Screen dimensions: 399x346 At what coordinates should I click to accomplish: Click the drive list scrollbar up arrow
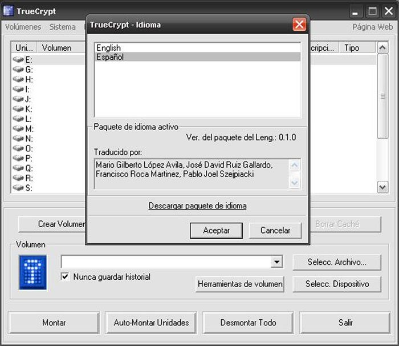pos(382,48)
